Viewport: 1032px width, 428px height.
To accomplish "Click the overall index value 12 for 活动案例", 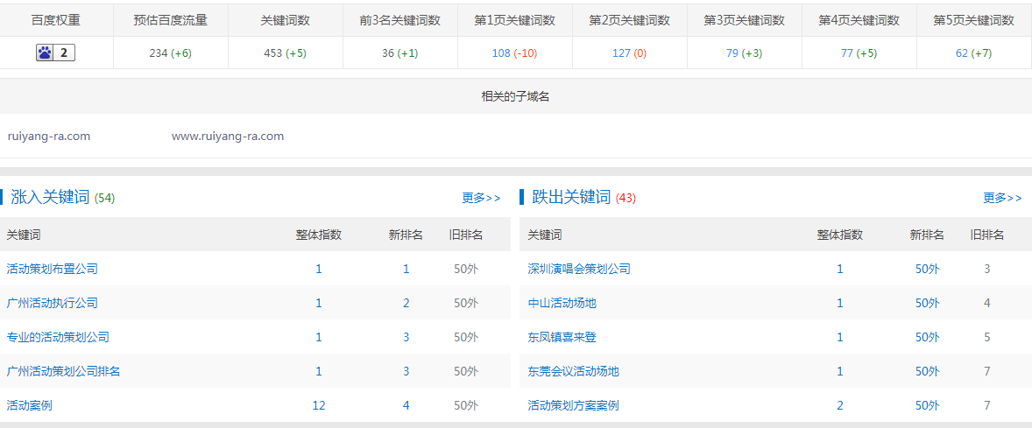I will 319,405.
